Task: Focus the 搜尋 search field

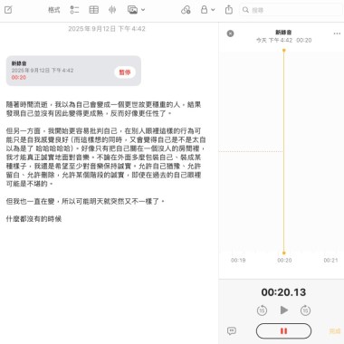Action: pos(291,10)
